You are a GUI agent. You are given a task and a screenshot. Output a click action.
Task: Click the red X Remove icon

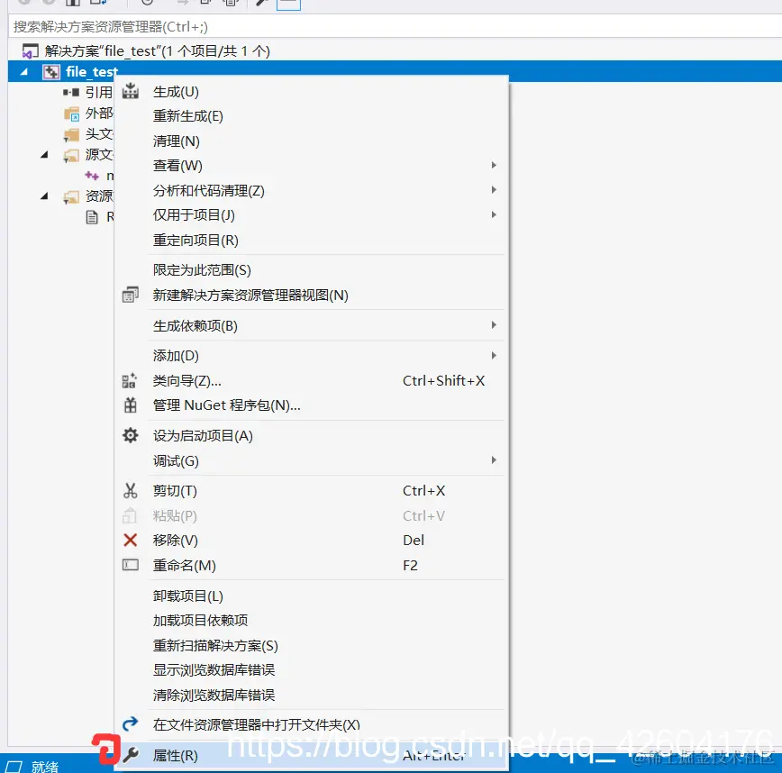130,540
